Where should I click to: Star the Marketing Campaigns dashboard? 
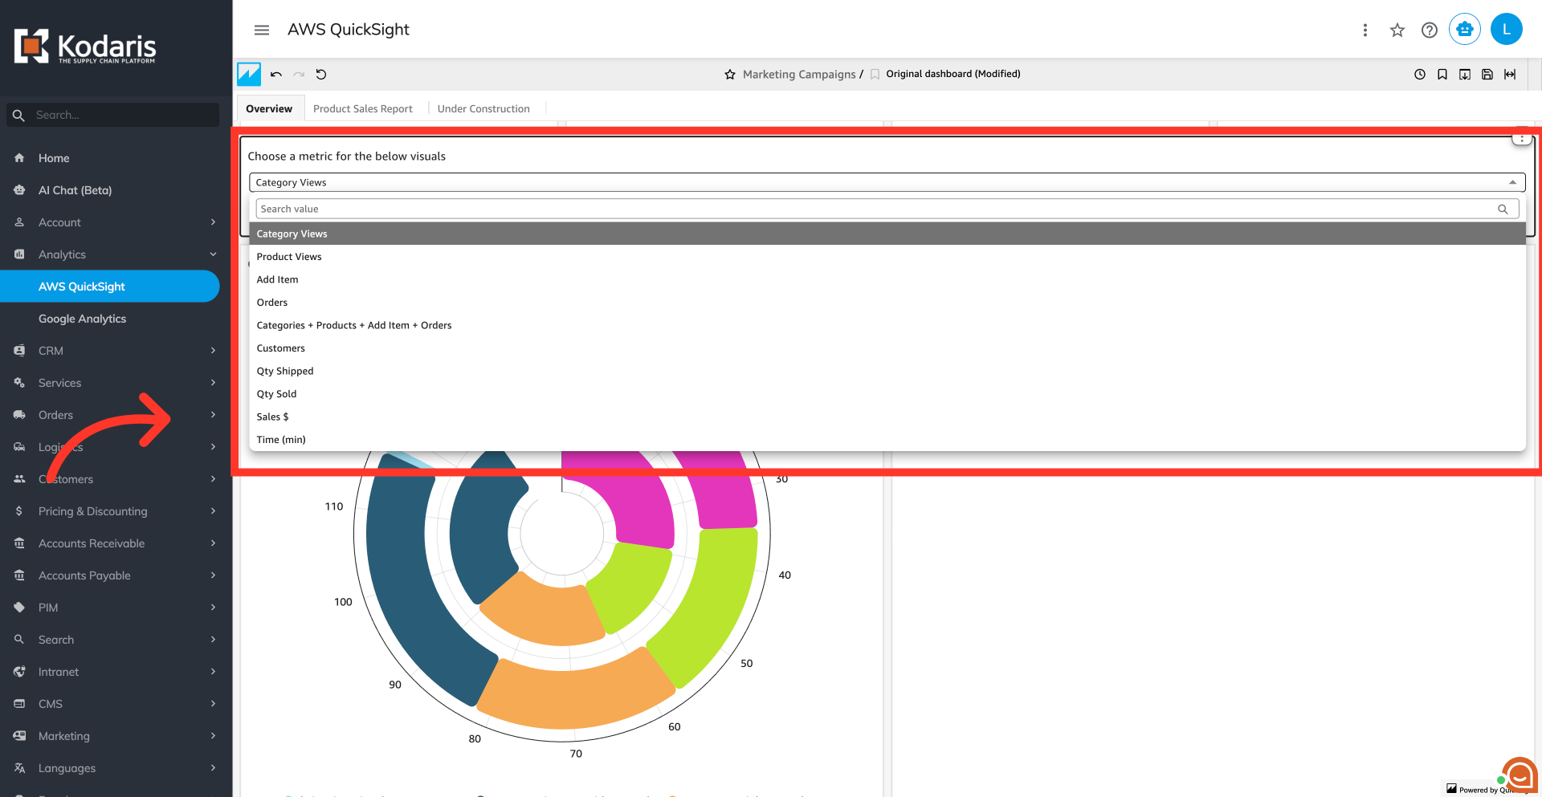pos(730,75)
